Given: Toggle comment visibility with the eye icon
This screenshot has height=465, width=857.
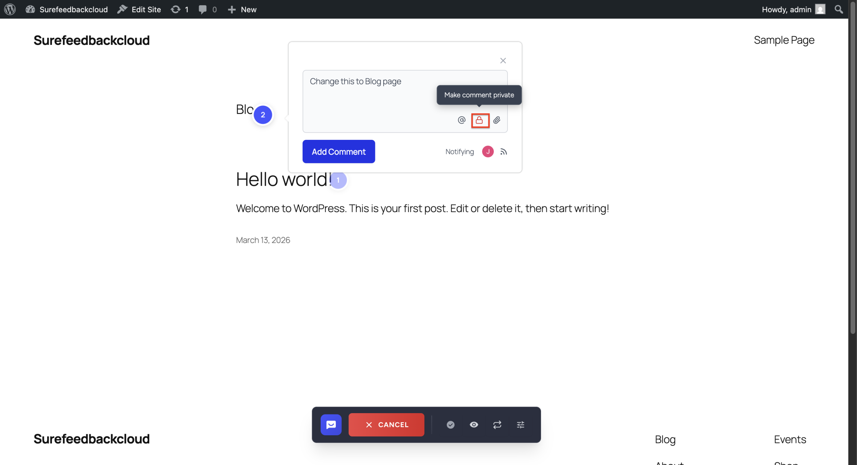Looking at the screenshot, I should coord(474,425).
